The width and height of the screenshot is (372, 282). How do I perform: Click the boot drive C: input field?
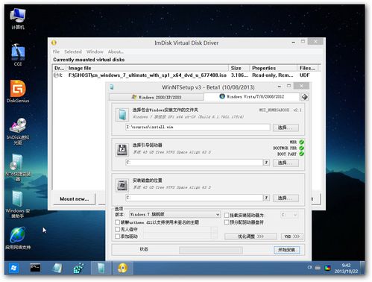tap(194, 163)
